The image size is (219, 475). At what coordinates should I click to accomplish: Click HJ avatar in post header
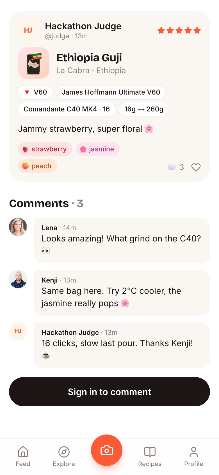(x=28, y=30)
